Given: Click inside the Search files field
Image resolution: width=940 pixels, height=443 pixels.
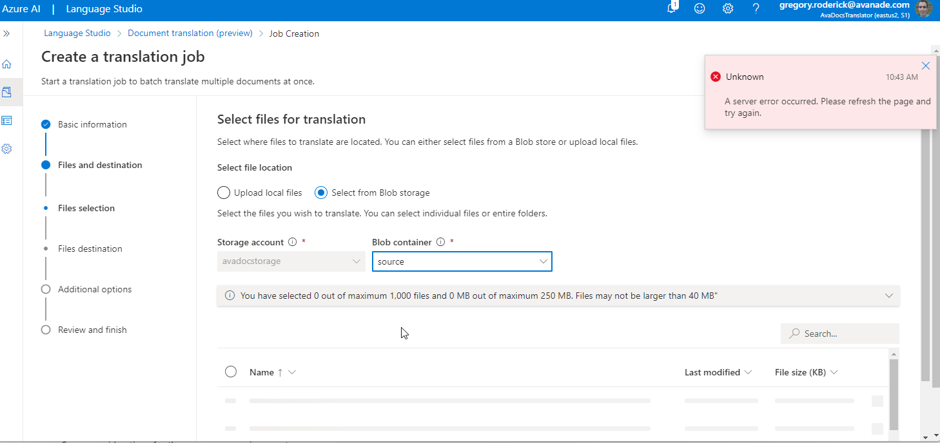Looking at the screenshot, I should click(x=838, y=333).
